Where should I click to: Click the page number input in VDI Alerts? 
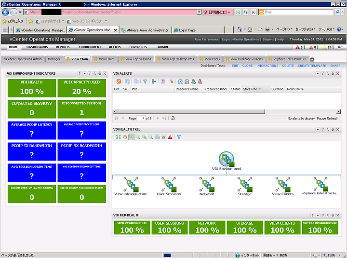point(141,118)
